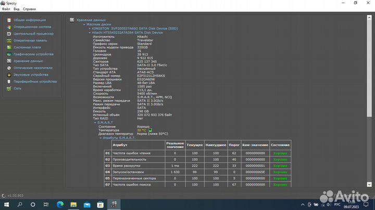Screen dimensions: 375x210
Task: Open the notification center icon
Action: pyautogui.click(x=366, y=204)
